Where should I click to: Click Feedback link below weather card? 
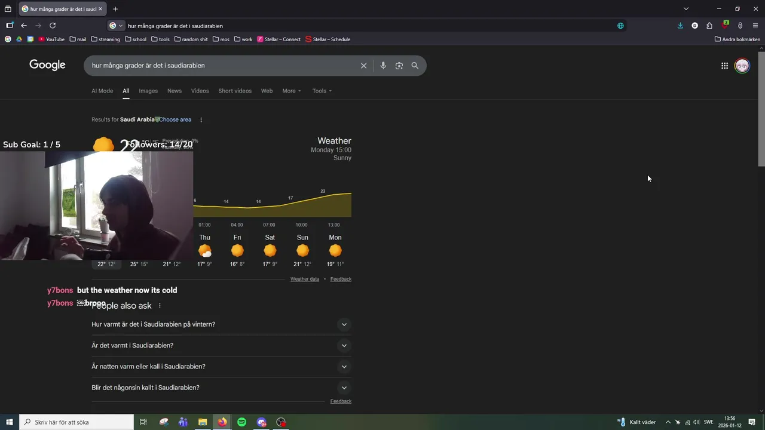tap(341, 279)
